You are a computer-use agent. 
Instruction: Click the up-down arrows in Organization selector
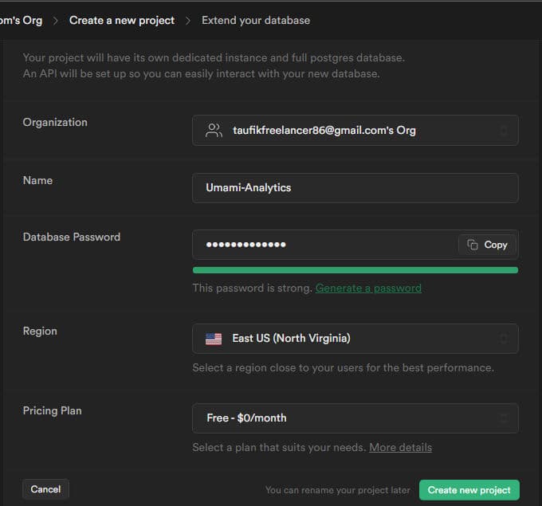pyautogui.click(x=503, y=131)
